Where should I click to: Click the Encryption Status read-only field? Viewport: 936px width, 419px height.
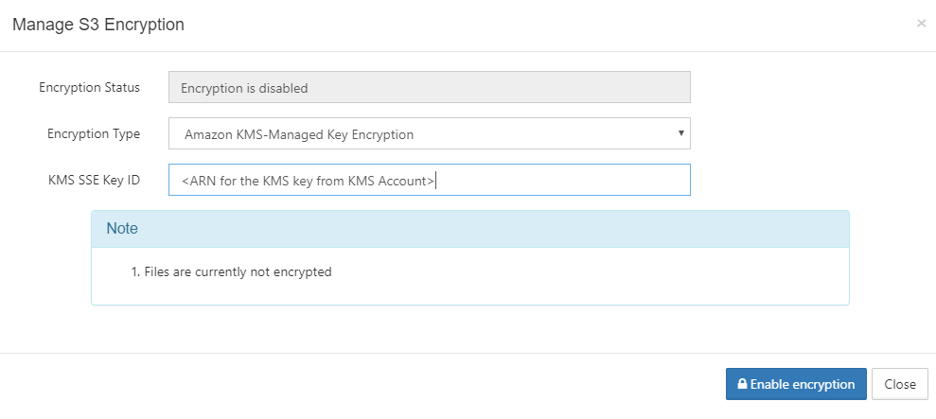pos(429,88)
